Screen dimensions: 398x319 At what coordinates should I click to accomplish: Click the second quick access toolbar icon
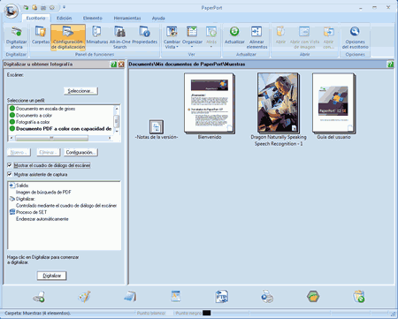pyautogui.click(x=34, y=7)
